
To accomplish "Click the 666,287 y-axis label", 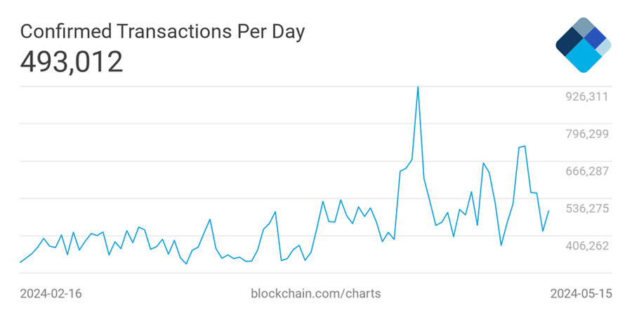I will click(587, 171).
